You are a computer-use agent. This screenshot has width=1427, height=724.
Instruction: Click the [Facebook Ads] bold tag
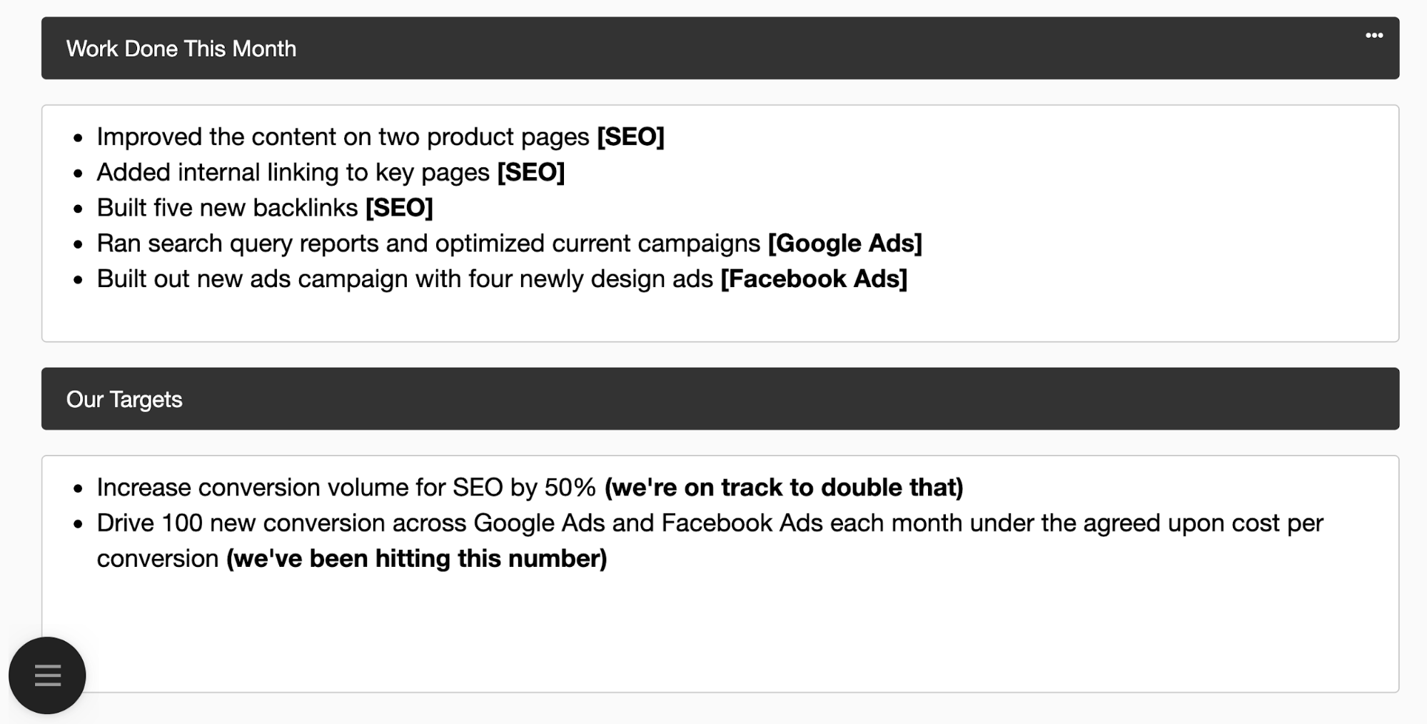(x=814, y=278)
